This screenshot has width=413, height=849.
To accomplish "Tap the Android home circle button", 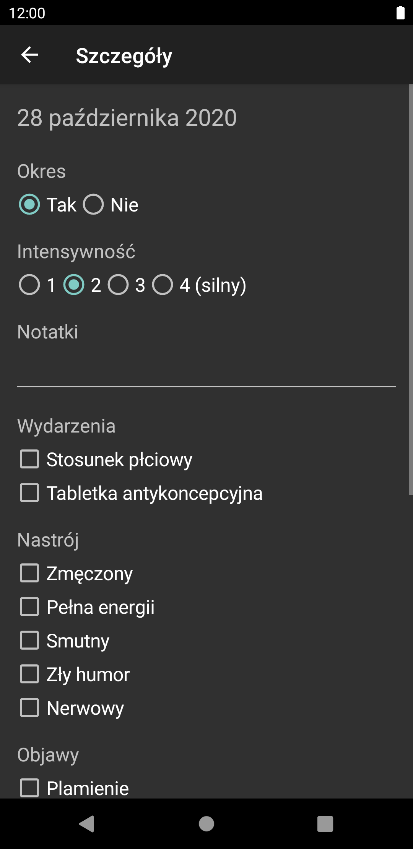I will pyautogui.click(x=206, y=824).
